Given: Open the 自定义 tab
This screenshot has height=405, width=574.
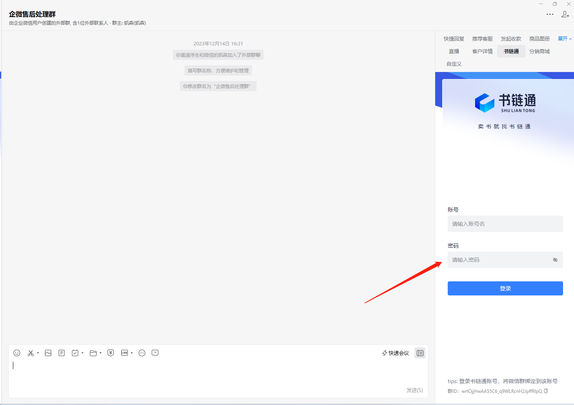Looking at the screenshot, I should [454, 64].
